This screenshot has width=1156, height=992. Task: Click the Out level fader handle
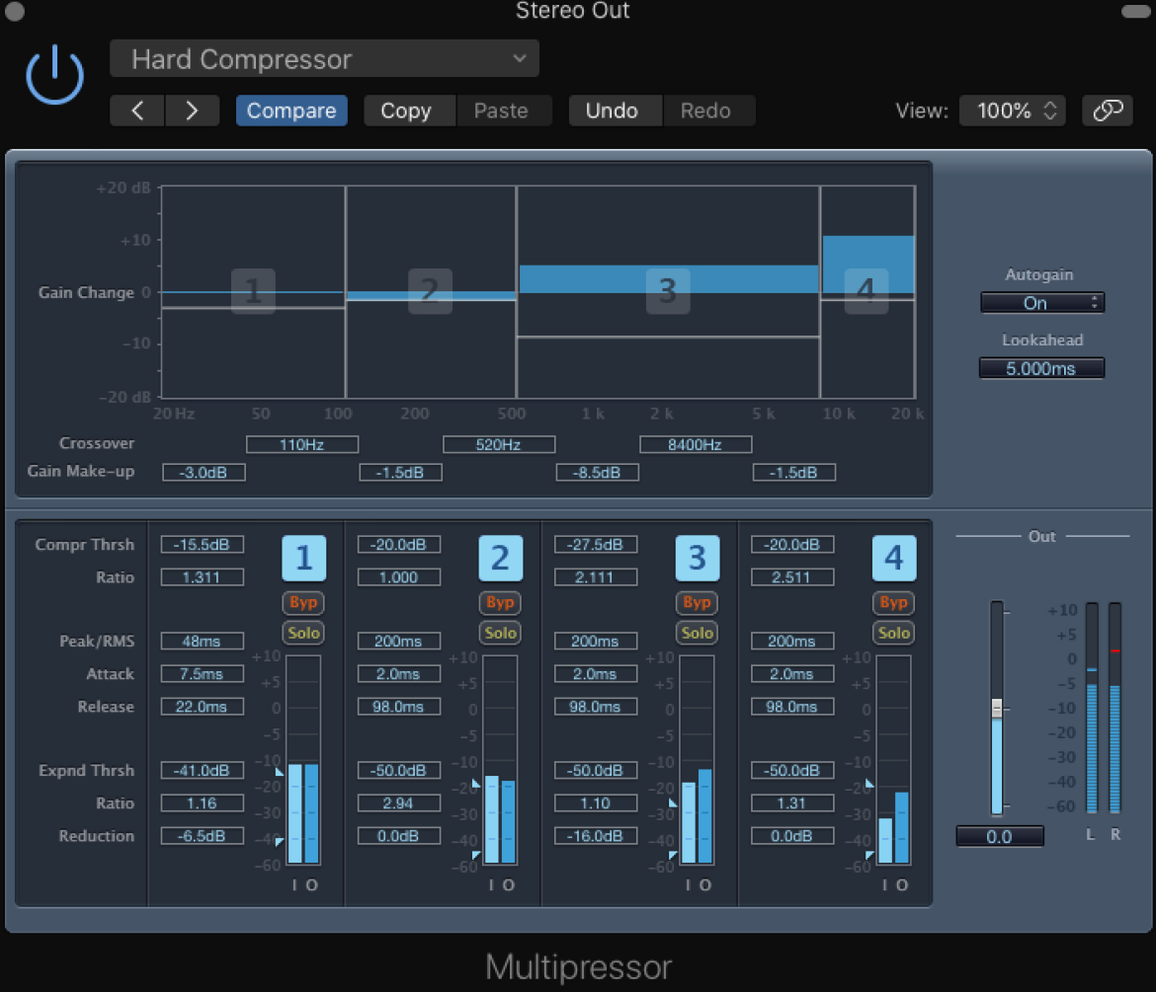[x=997, y=708]
